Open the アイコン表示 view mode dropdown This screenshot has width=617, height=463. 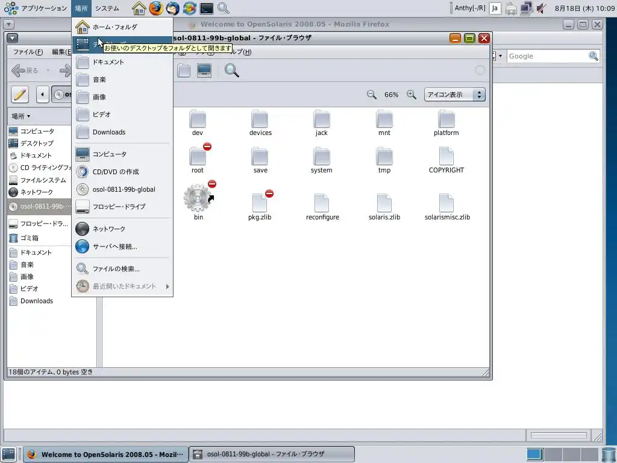[x=455, y=95]
